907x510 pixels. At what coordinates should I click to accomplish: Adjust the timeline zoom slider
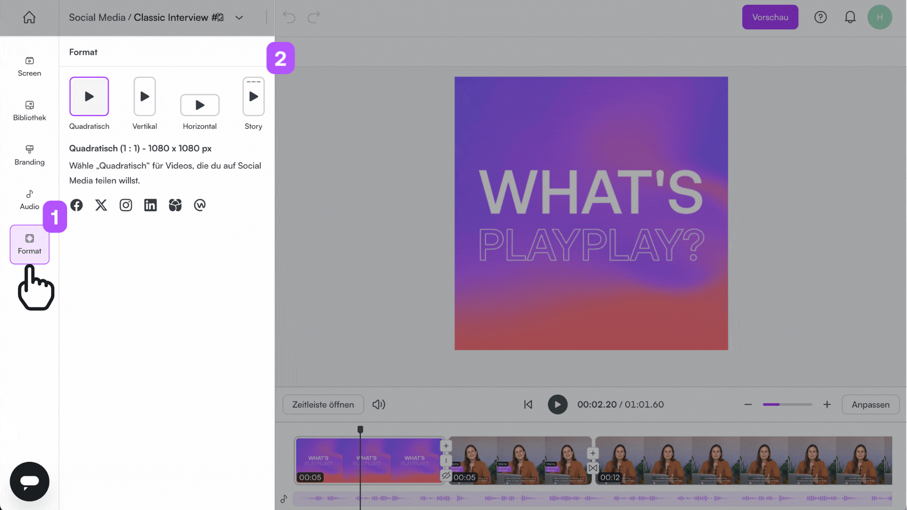[x=787, y=405]
